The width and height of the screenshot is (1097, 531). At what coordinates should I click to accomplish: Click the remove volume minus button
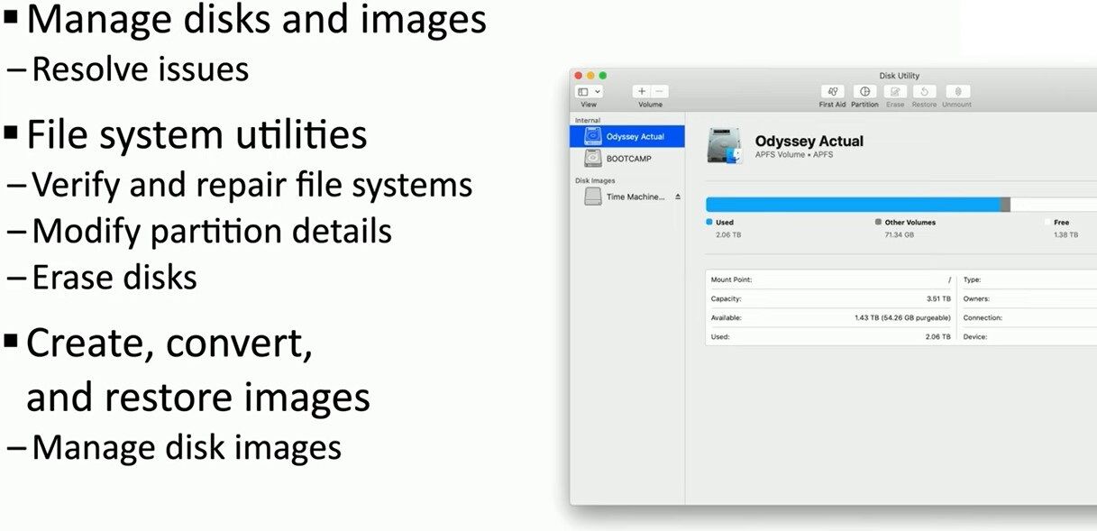(660, 92)
